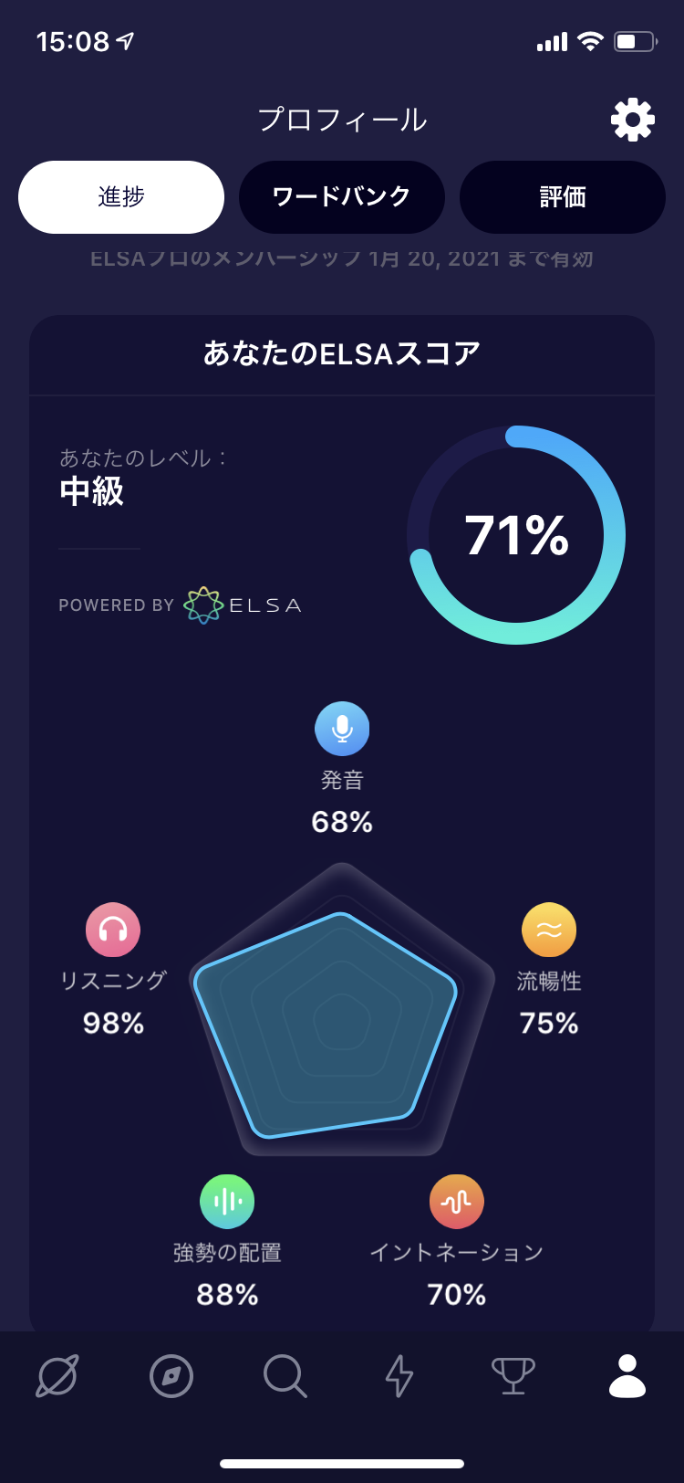Screen dimensions: 684x1483
Task: Open the planet icon in bottom navigation
Action: click(57, 1376)
